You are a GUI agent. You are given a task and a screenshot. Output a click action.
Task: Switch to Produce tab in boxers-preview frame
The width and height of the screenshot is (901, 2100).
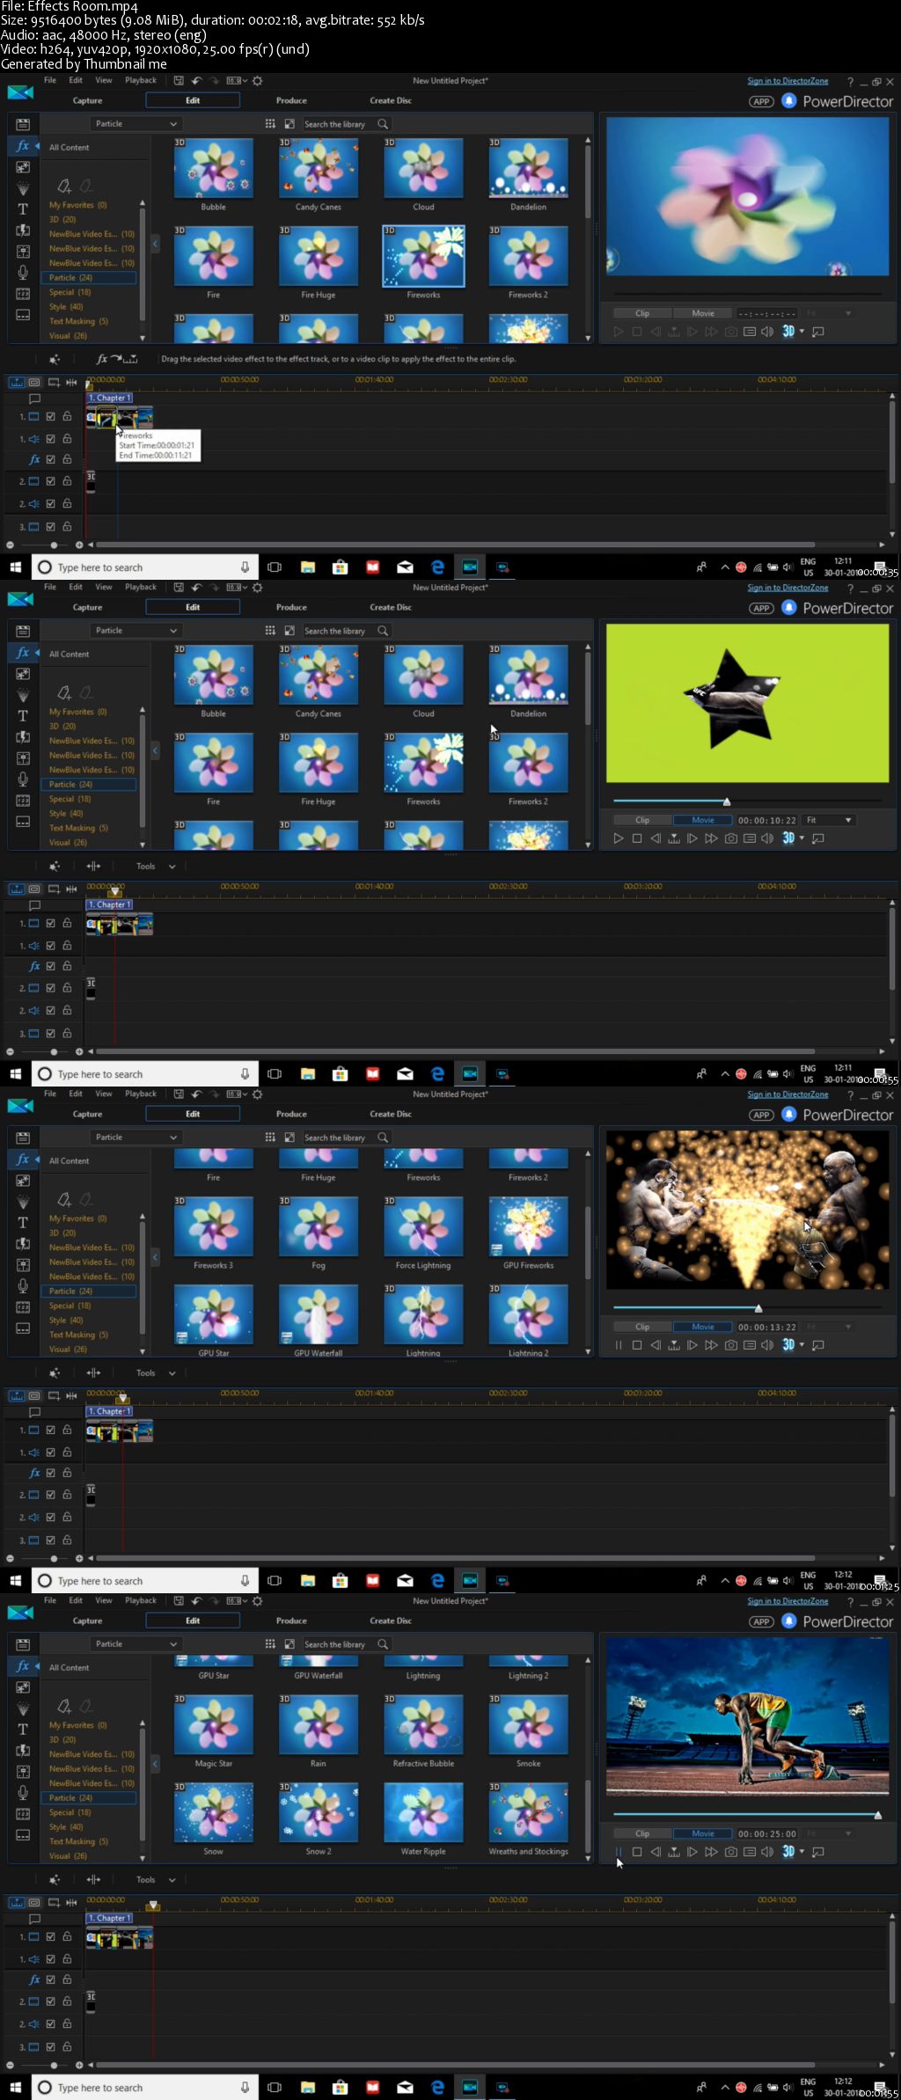click(x=291, y=1114)
